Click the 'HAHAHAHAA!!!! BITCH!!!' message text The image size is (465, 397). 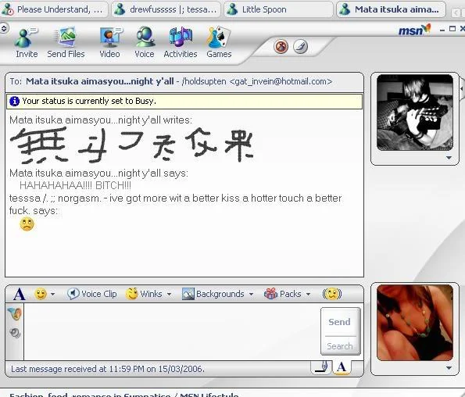click(75, 185)
